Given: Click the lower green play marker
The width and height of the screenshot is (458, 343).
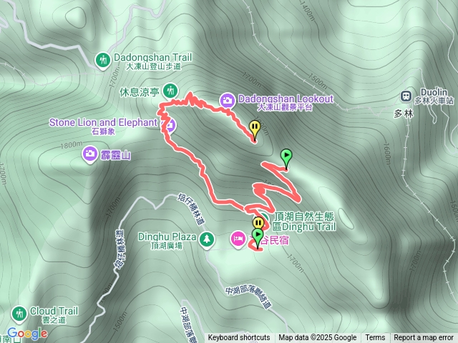Looking at the screenshot, I should (x=258, y=237).
